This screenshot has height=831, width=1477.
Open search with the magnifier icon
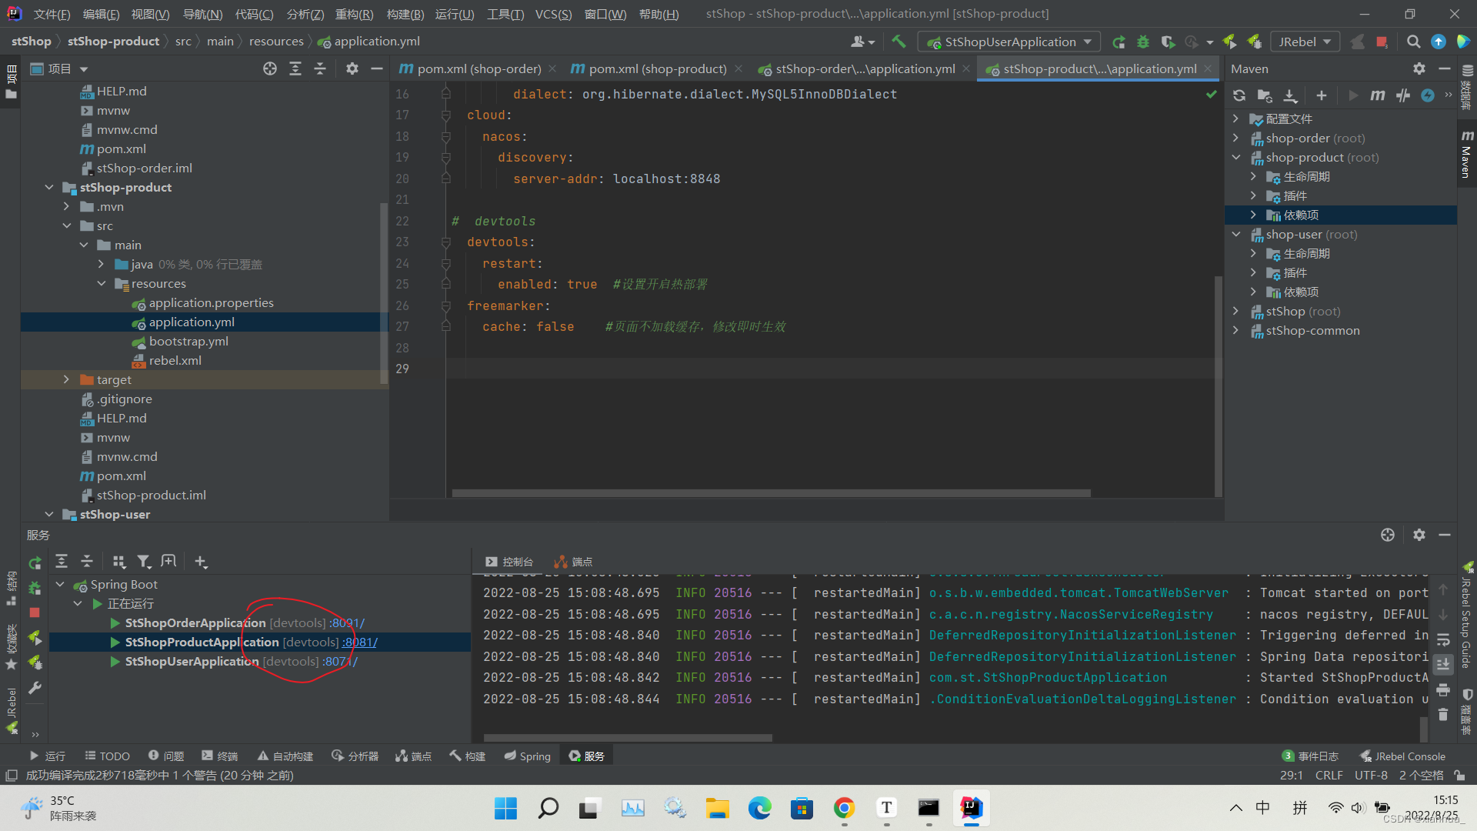pyautogui.click(x=1414, y=42)
